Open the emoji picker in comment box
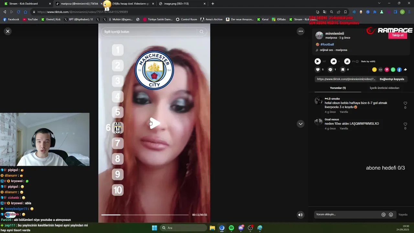The height and width of the screenshot is (233, 414). 391,215
